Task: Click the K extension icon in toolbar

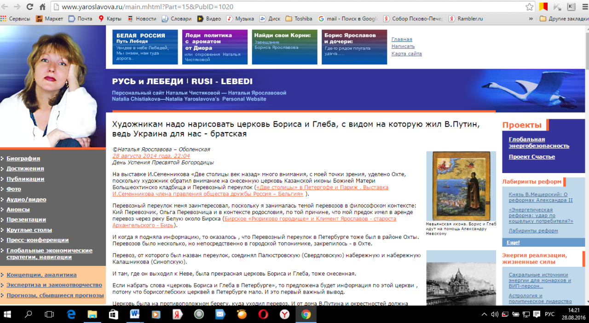Action: click(x=571, y=7)
